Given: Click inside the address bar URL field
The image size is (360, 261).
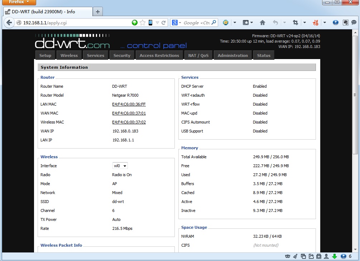Looking at the screenshot, I should coord(72,22).
